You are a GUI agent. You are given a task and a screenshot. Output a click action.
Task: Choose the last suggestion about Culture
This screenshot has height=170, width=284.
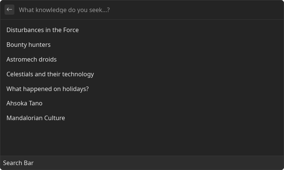pos(142,118)
